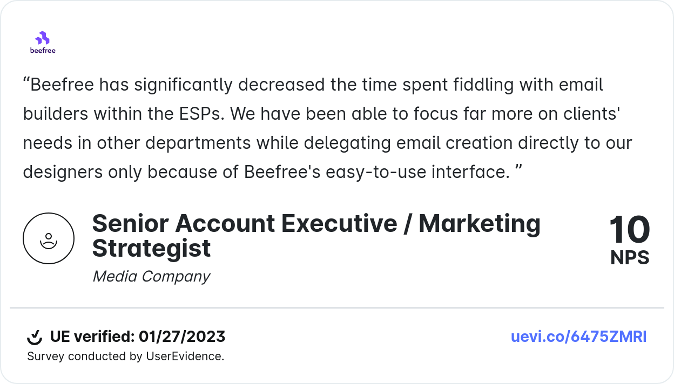Select the word UserEvidence in the footer
Viewport: 674px width, 384px height.
point(184,356)
